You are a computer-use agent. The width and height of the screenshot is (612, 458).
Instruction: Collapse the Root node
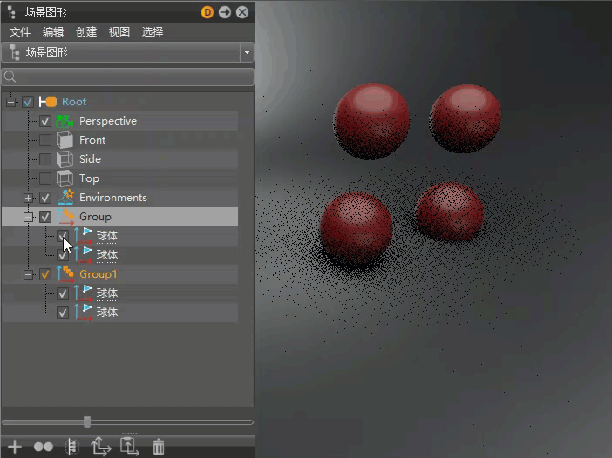tap(11, 103)
